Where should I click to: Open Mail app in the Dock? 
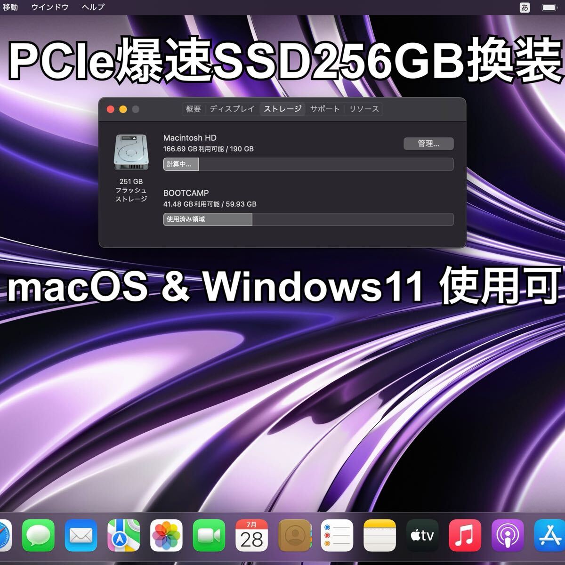point(81,536)
